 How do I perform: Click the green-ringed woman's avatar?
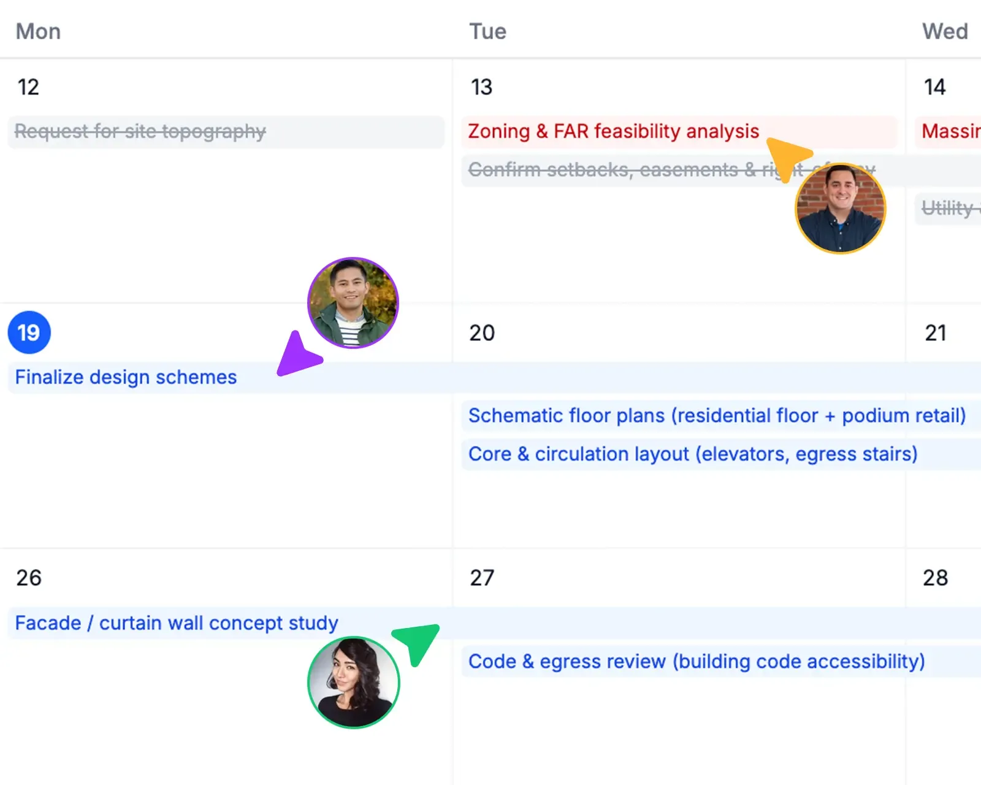[353, 683]
